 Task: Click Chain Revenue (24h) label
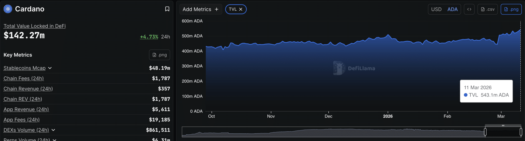click(x=28, y=89)
